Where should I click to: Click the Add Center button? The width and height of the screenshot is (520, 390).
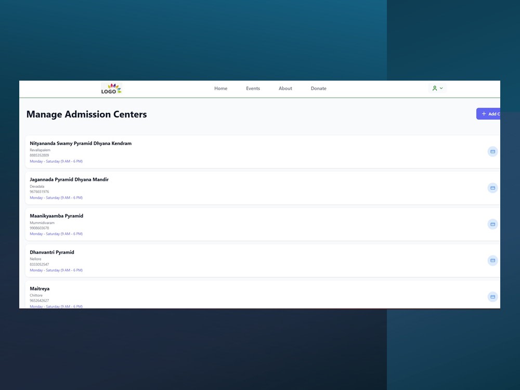[488, 114]
